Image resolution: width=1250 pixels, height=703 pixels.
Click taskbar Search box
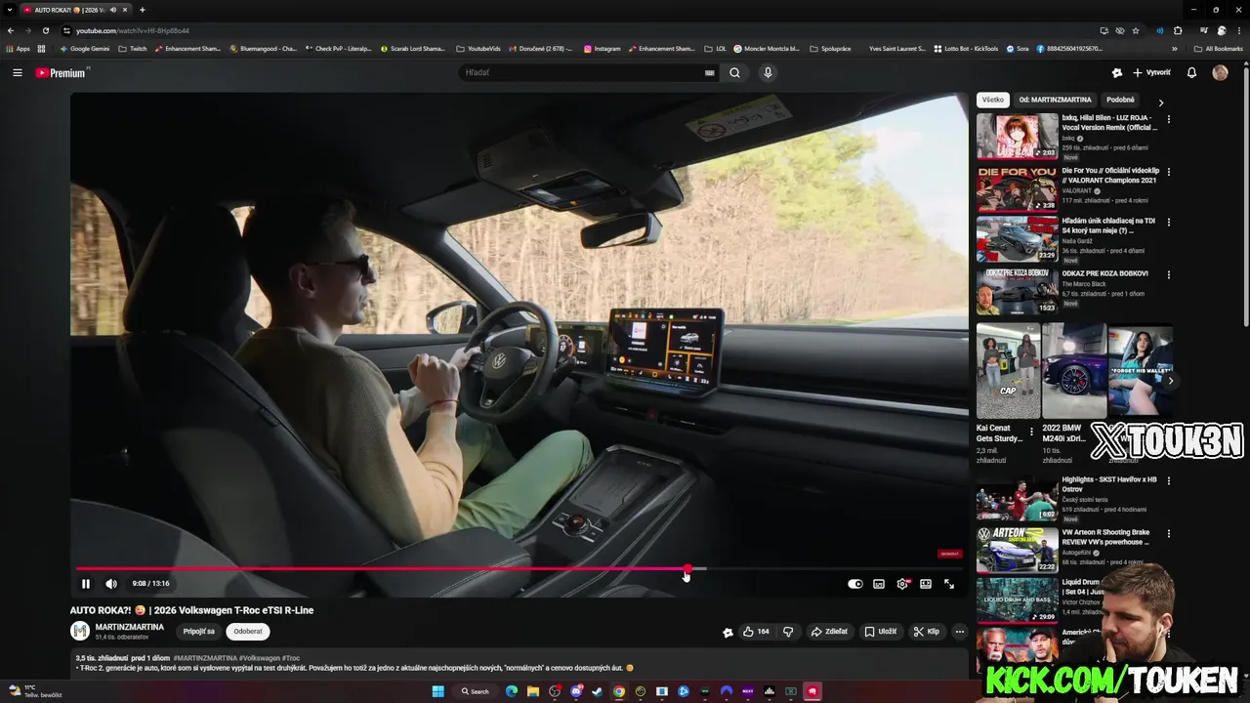[475, 691]
